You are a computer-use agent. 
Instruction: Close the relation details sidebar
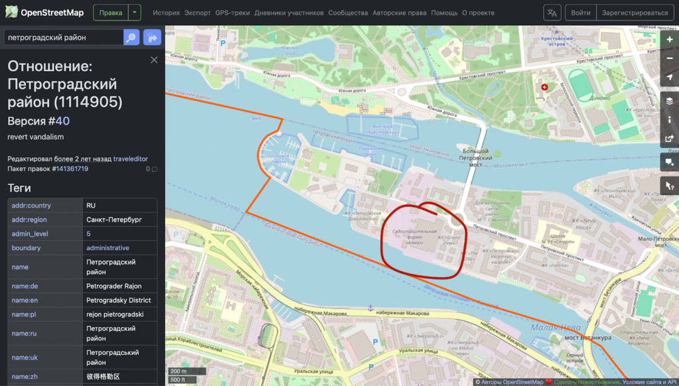click(154, 60)
